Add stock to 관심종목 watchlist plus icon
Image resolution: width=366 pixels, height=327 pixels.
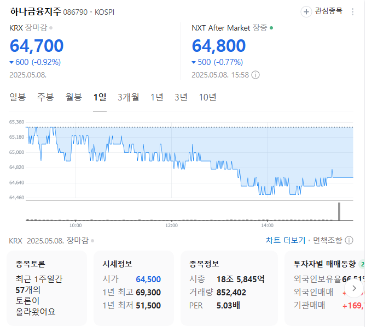pyautogui.click(x=306, y=11)
